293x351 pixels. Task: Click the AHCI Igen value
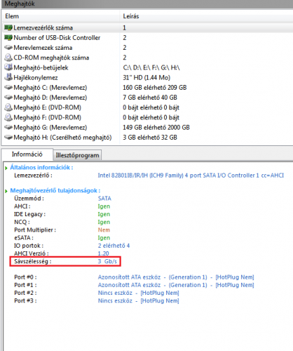coord(104,206)
